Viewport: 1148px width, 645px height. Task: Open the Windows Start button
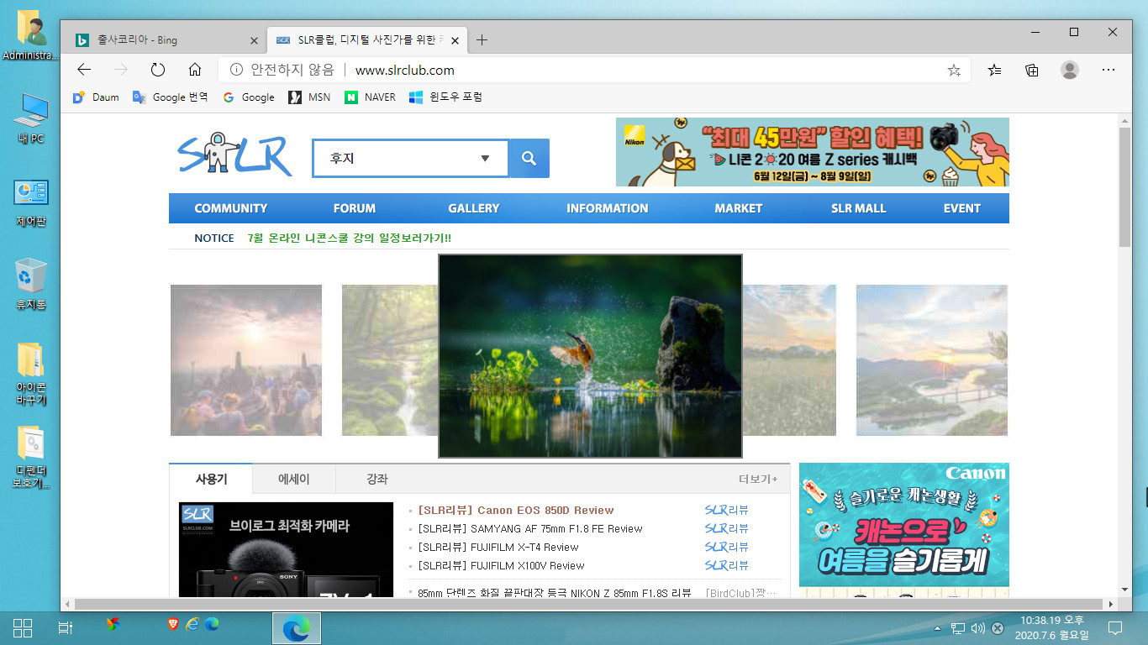23,627
